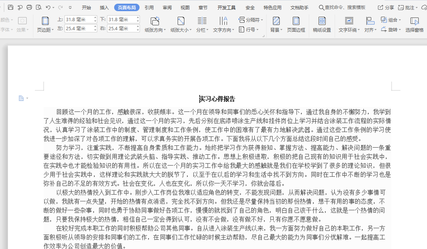
Task: Open the 文字环绕 text wrap dropdown
Action: click(349, 30)
